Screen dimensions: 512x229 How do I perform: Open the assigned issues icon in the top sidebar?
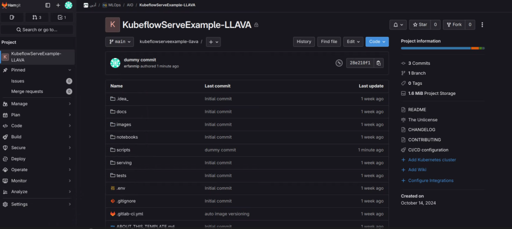[x=12, y=17]
